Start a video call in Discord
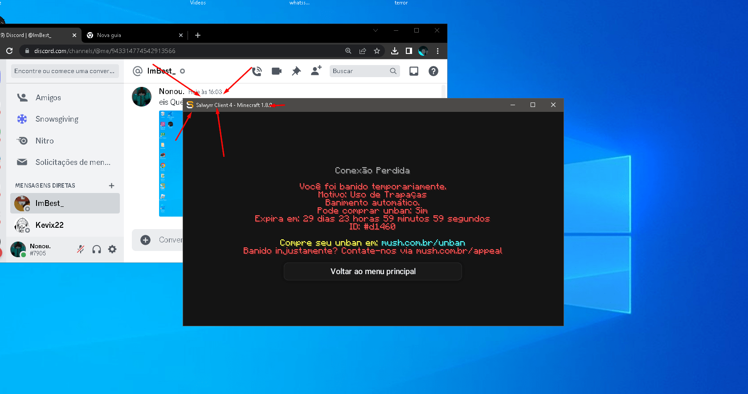The width and height of the screenshot is (748, 394). [x=277, y=71]
